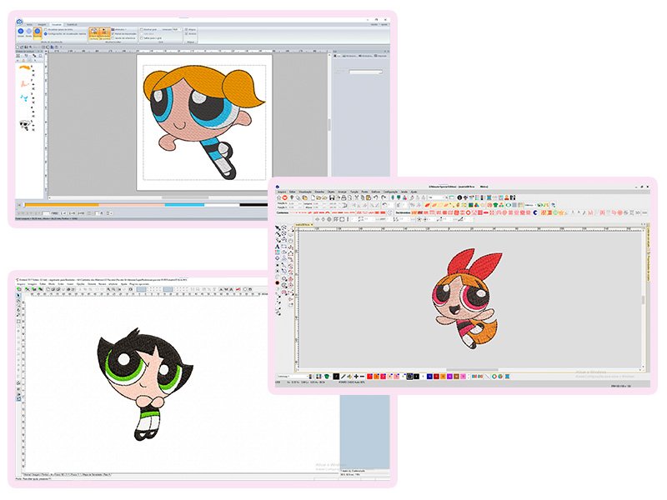
Task: Select document tab above Blossom canvas
Action: [303, 225]
